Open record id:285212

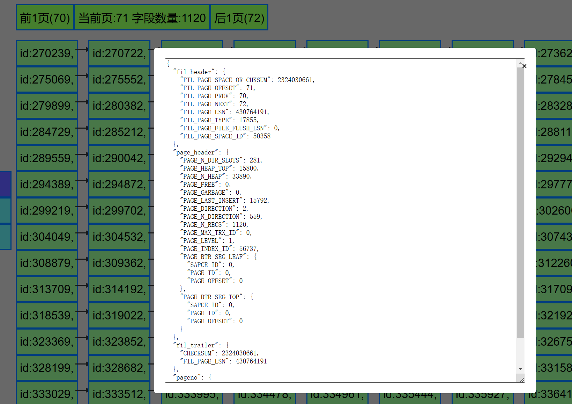click(x=119, y=132)
